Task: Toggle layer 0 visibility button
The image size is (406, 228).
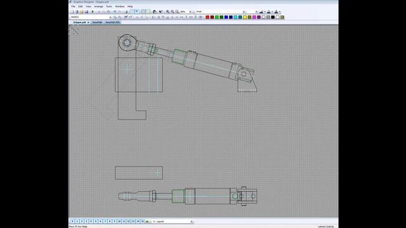Action: click(x=72, y=222)
